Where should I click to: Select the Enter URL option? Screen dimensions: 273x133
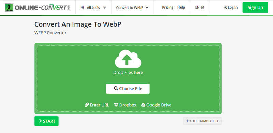click(x=97, y=105)
